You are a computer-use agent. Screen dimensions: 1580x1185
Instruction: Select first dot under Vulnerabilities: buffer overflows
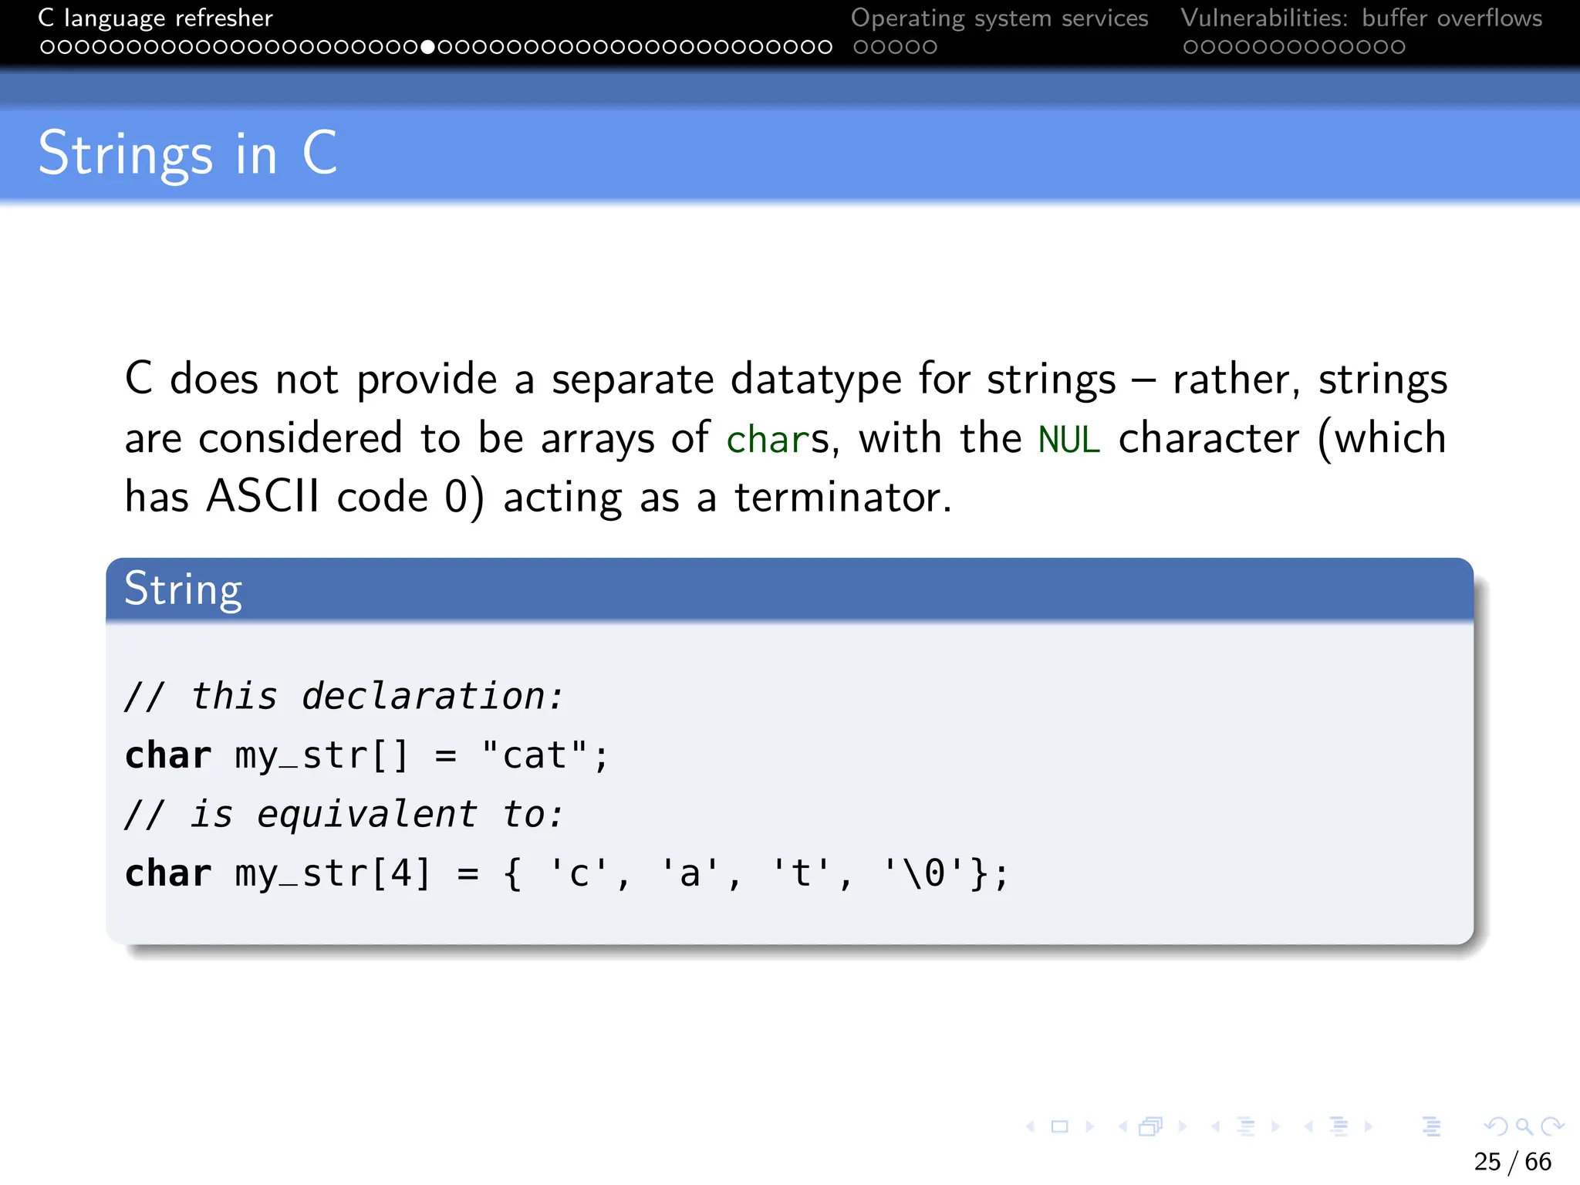click(1191, 47)
